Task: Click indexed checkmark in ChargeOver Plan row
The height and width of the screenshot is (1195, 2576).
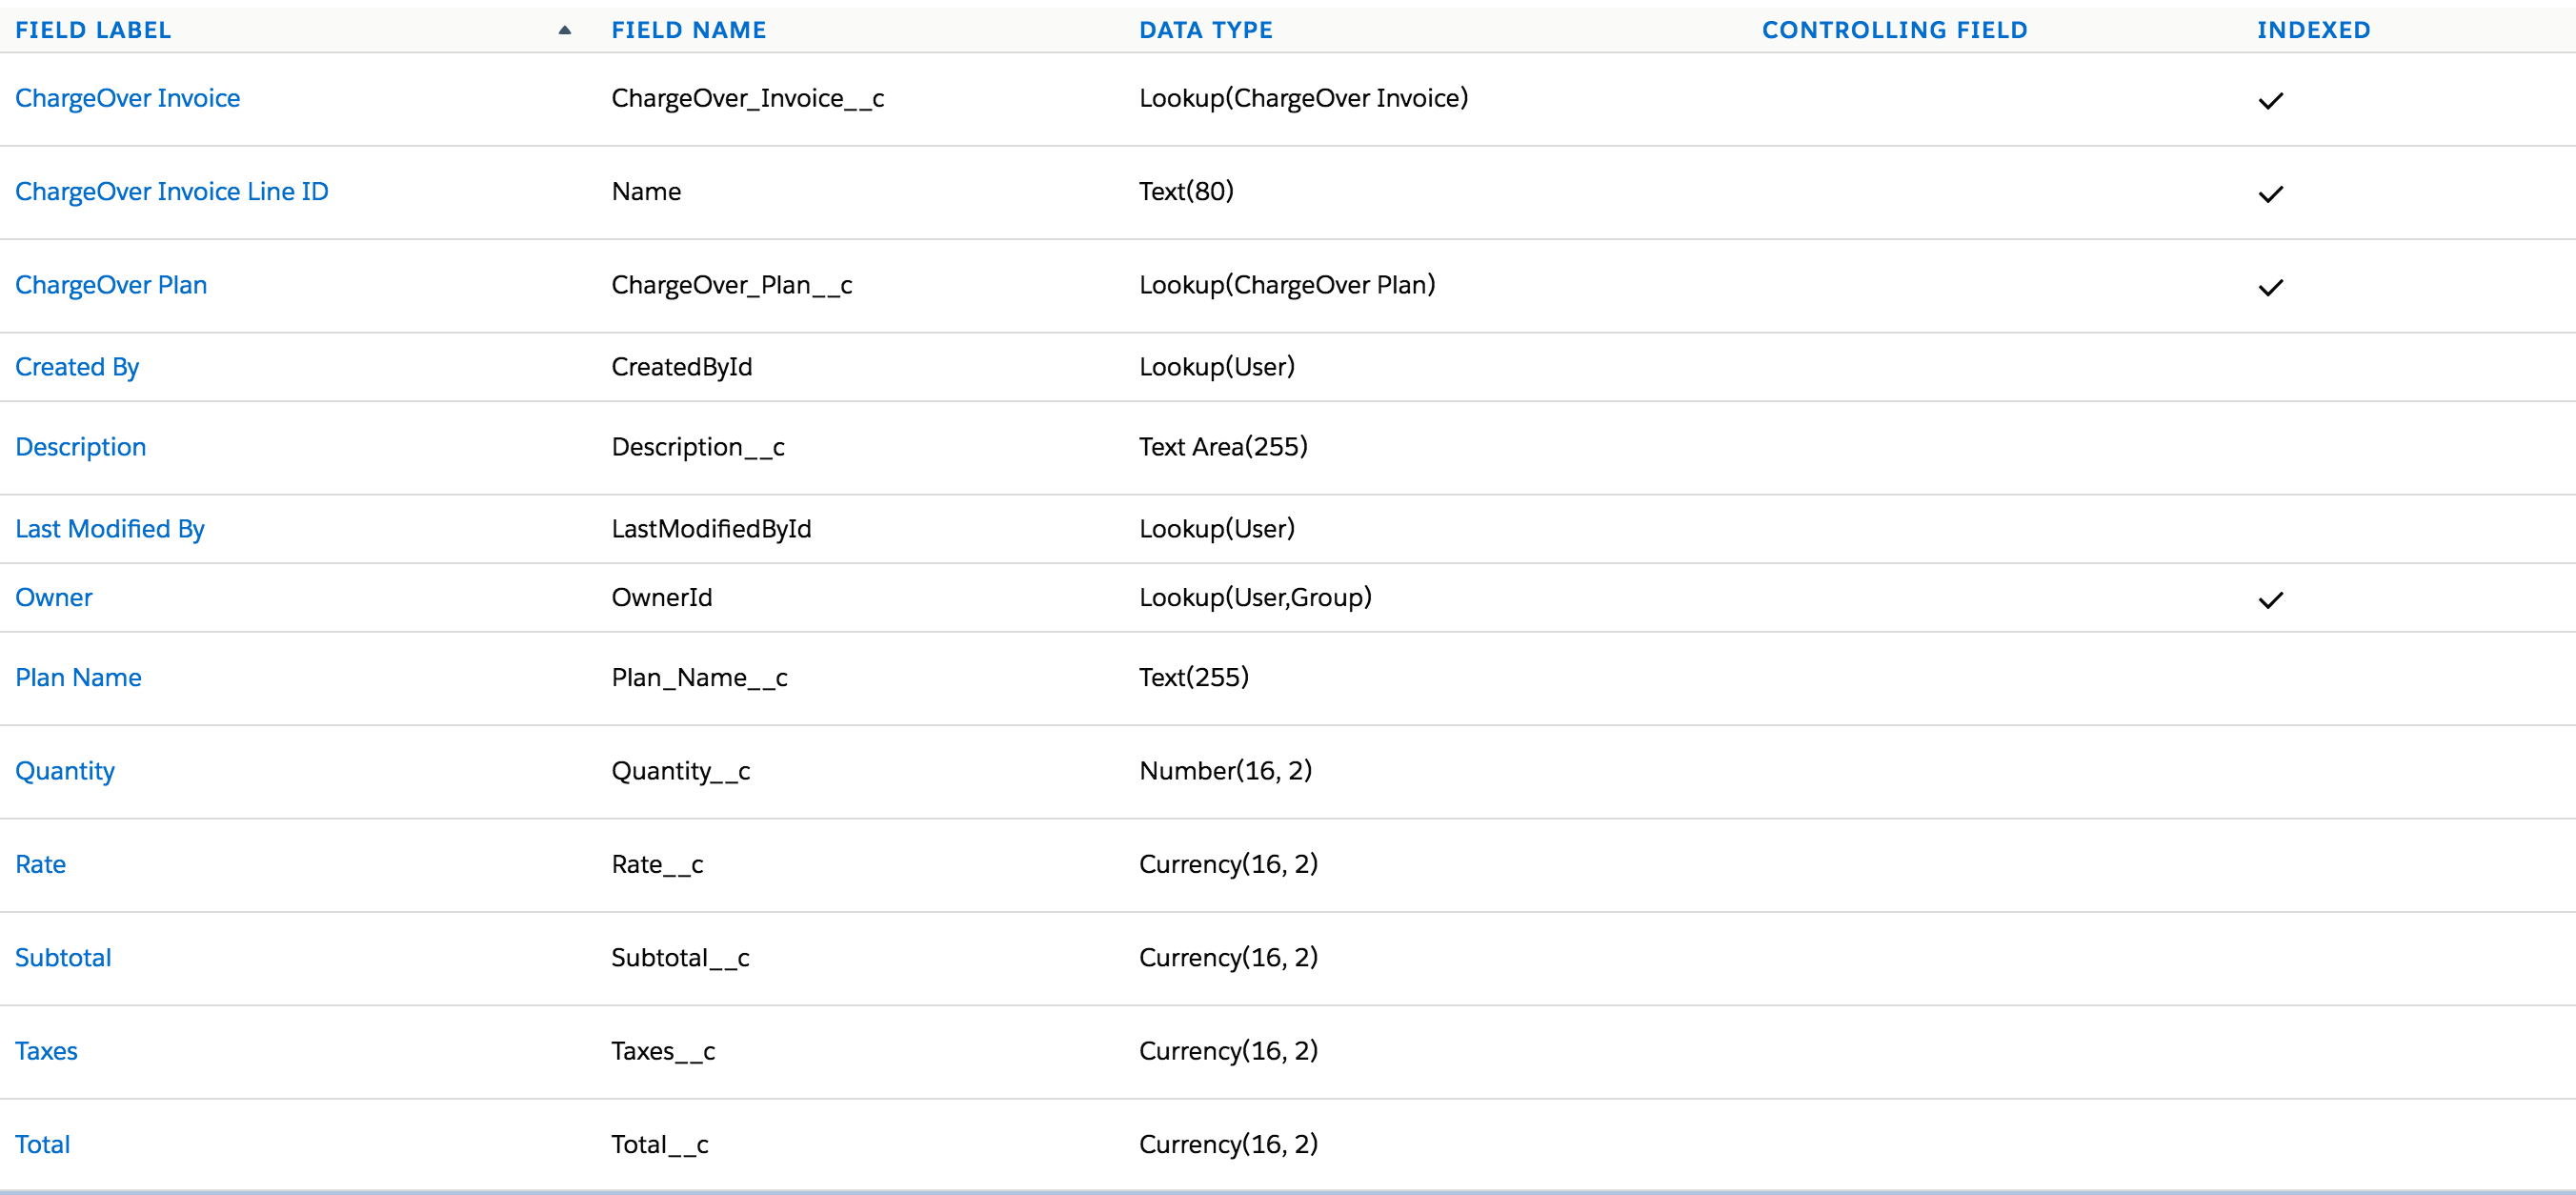Action: click(x=2270, y=287)
